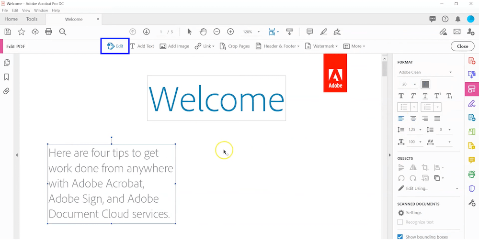Viewport: 479px width, 240px height.
Task: Close the Edit PDF toolbar
Action: point(463,46)
